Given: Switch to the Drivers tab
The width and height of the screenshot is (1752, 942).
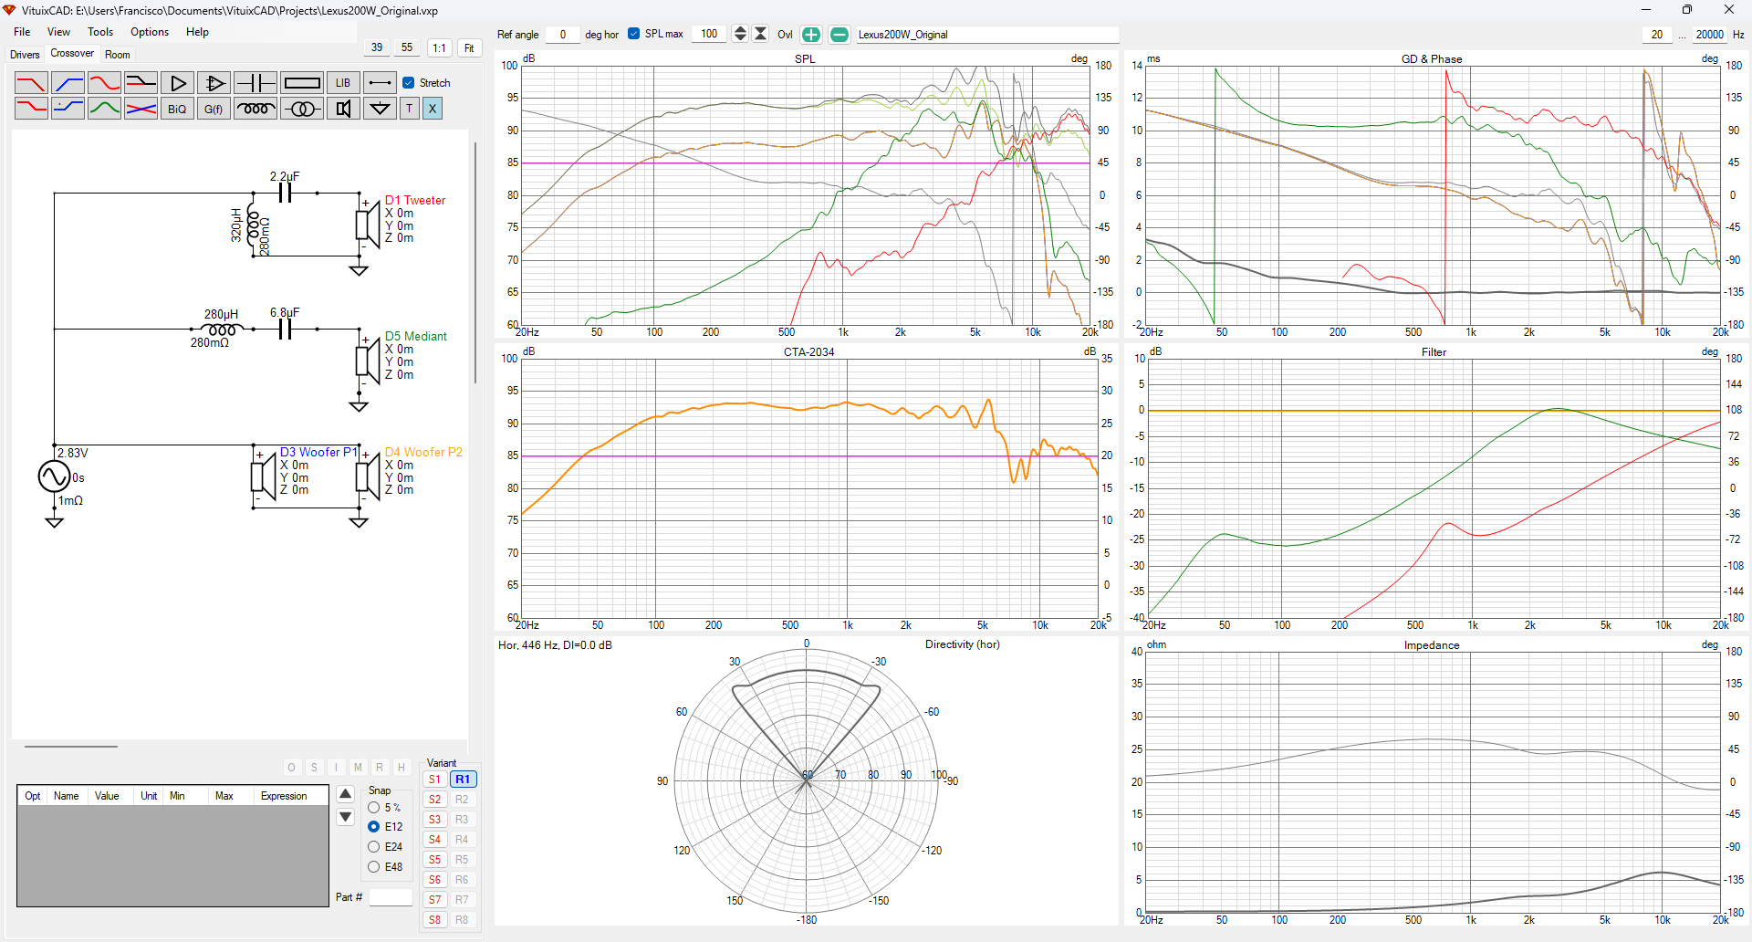Looking at the screenshot, I should click(25, 55).
